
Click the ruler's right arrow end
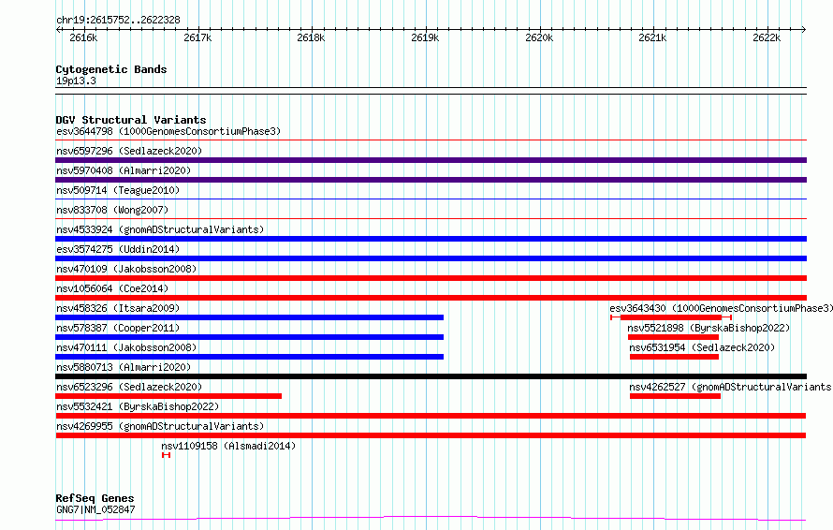pyautogui.click(x=804, y=29)
